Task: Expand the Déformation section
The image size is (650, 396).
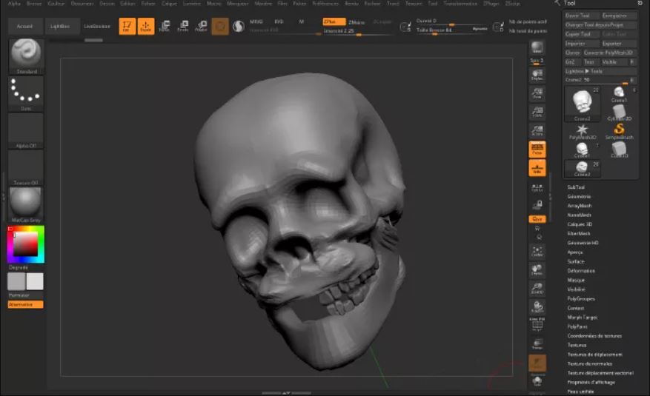Action: coord(581,271)
